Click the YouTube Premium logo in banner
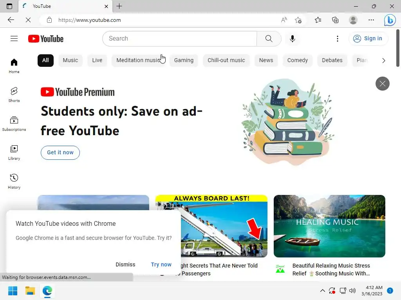Image resolution: width=401 pixels, height=300 pixels. [x=78, y=92]
